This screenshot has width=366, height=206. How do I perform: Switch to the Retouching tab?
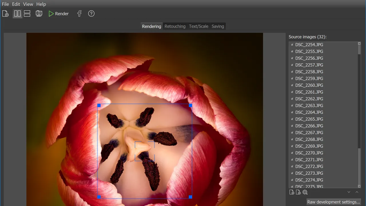[x=175, y=26]
